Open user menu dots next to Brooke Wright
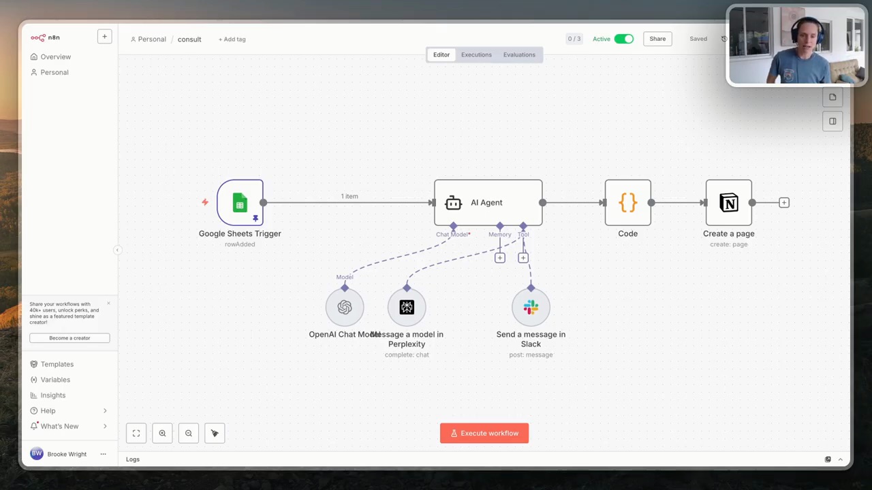 click(x=103, y=454)
